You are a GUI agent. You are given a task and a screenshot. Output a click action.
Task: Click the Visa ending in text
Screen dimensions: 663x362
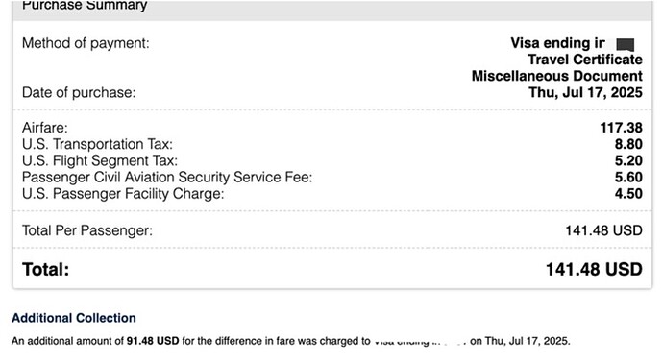pyautogui.click(x=557, y=43)
